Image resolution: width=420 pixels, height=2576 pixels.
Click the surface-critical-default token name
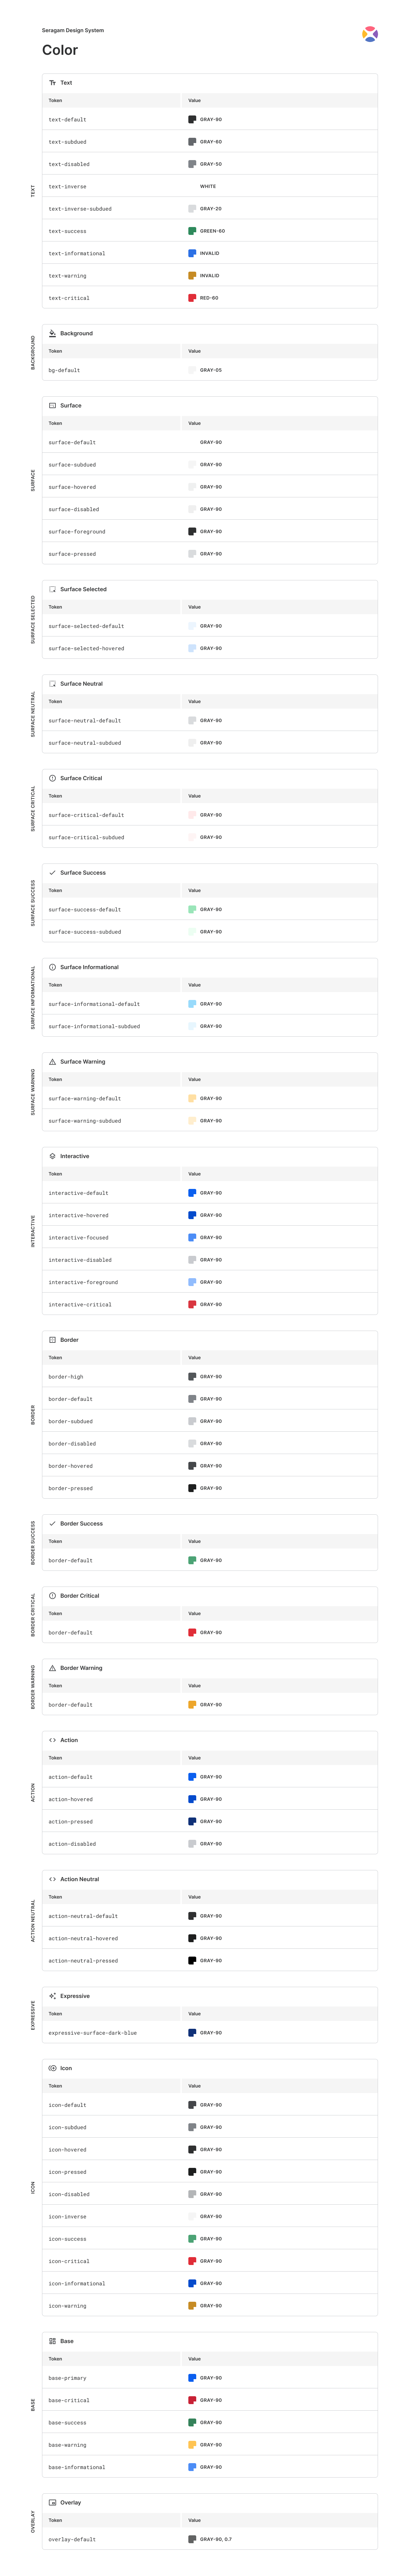click(86, 815)
